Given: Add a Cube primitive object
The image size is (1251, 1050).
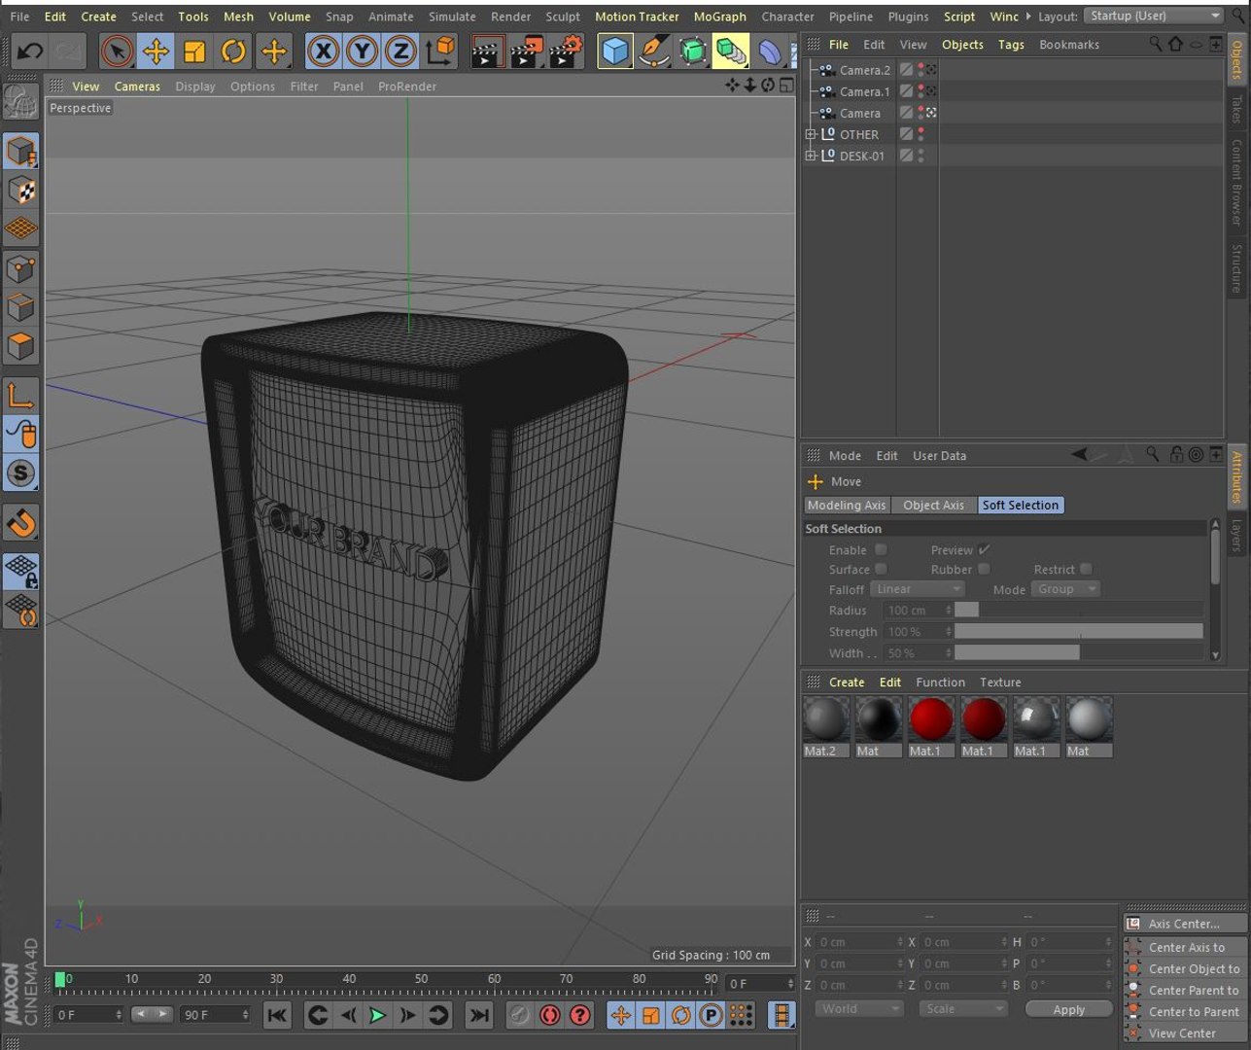Looking at the screenshot, I should (615, 52).
